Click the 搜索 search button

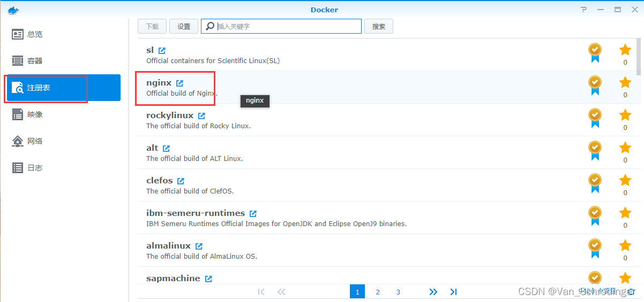point(379,26)
